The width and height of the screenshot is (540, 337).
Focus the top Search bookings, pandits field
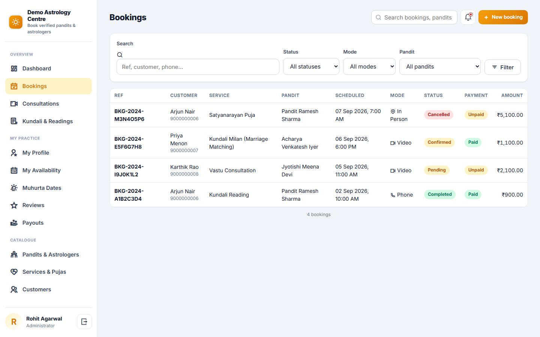coord(414,17)
